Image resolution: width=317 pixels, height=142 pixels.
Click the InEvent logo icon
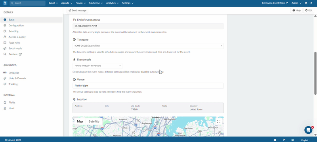(5, 3)
